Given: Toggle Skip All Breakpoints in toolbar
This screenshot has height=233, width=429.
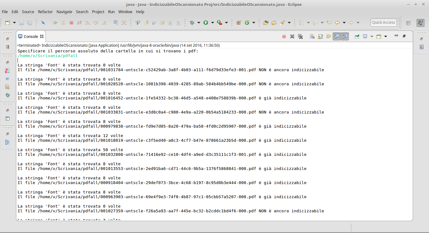Looking at the screenshot, I should (x=43, y=23).
